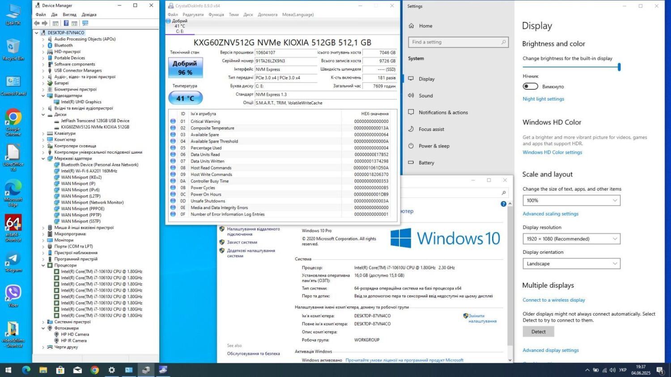671x377 pixels.
Task: Open Recycle Bin on desktop
Action: (x=13, y=47)
